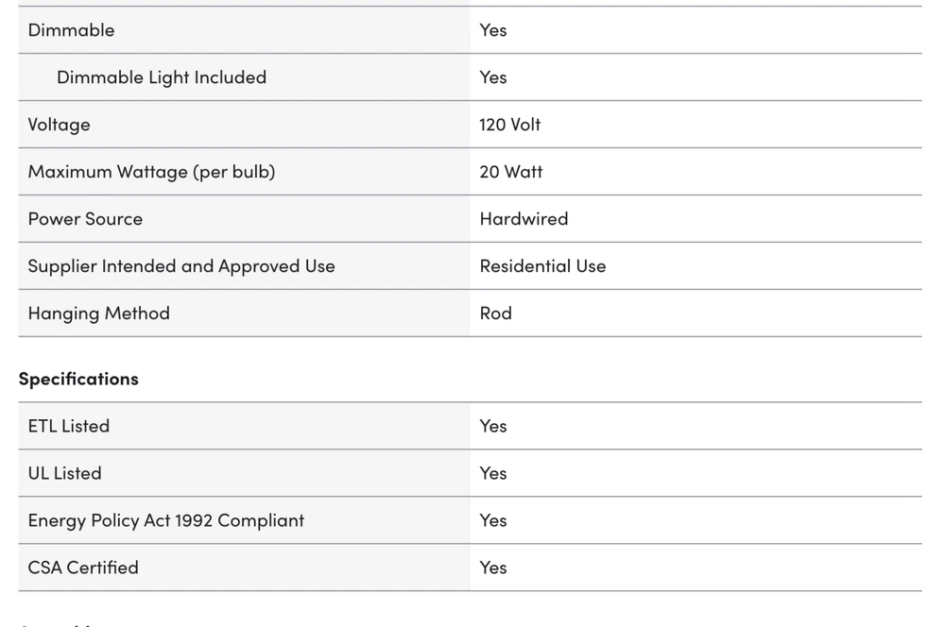
Task: Click the UL Listed label
Action: pyautogui.click(x=64, y=473)
